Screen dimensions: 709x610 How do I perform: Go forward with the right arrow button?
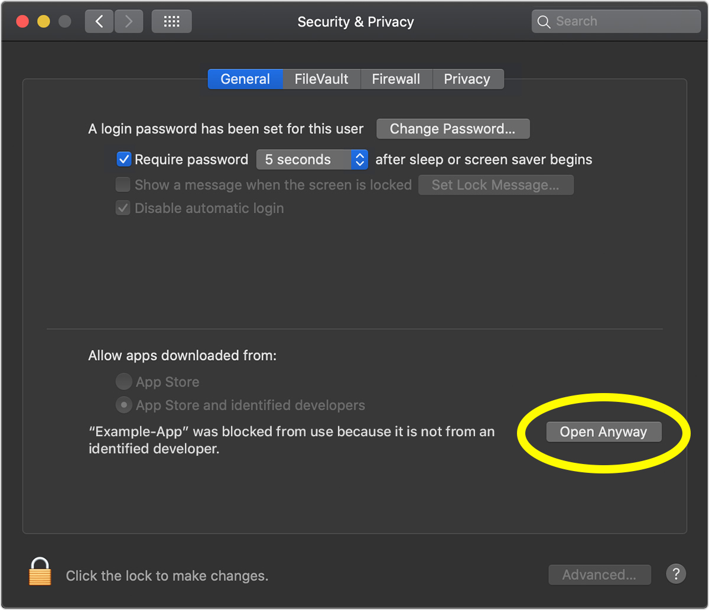pyautogui.click(x=128, y=22)
